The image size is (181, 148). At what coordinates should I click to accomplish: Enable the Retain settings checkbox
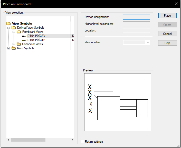click(82, 142)
